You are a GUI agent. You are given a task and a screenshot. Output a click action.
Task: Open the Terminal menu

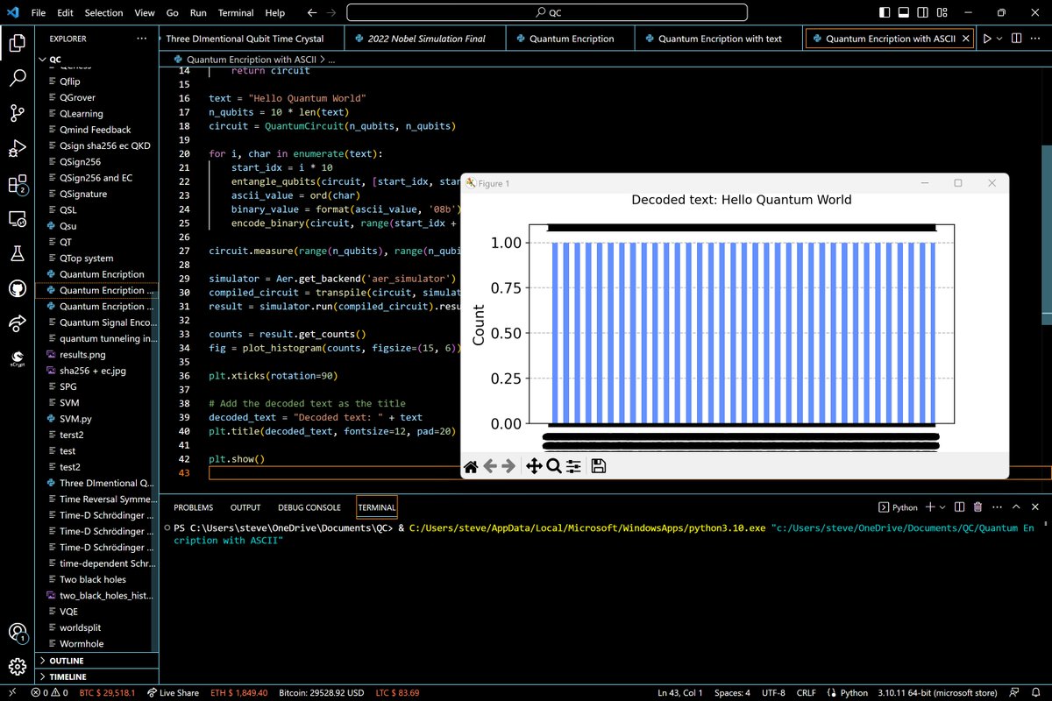[235, 13]
